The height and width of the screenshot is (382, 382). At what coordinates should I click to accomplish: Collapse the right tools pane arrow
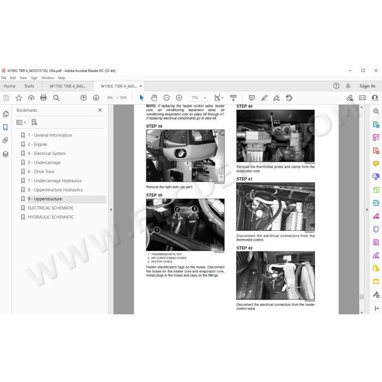tap(367, 210)
